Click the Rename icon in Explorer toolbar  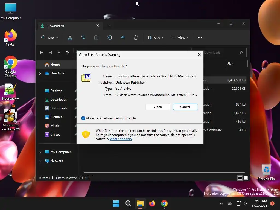coord(109,38)
